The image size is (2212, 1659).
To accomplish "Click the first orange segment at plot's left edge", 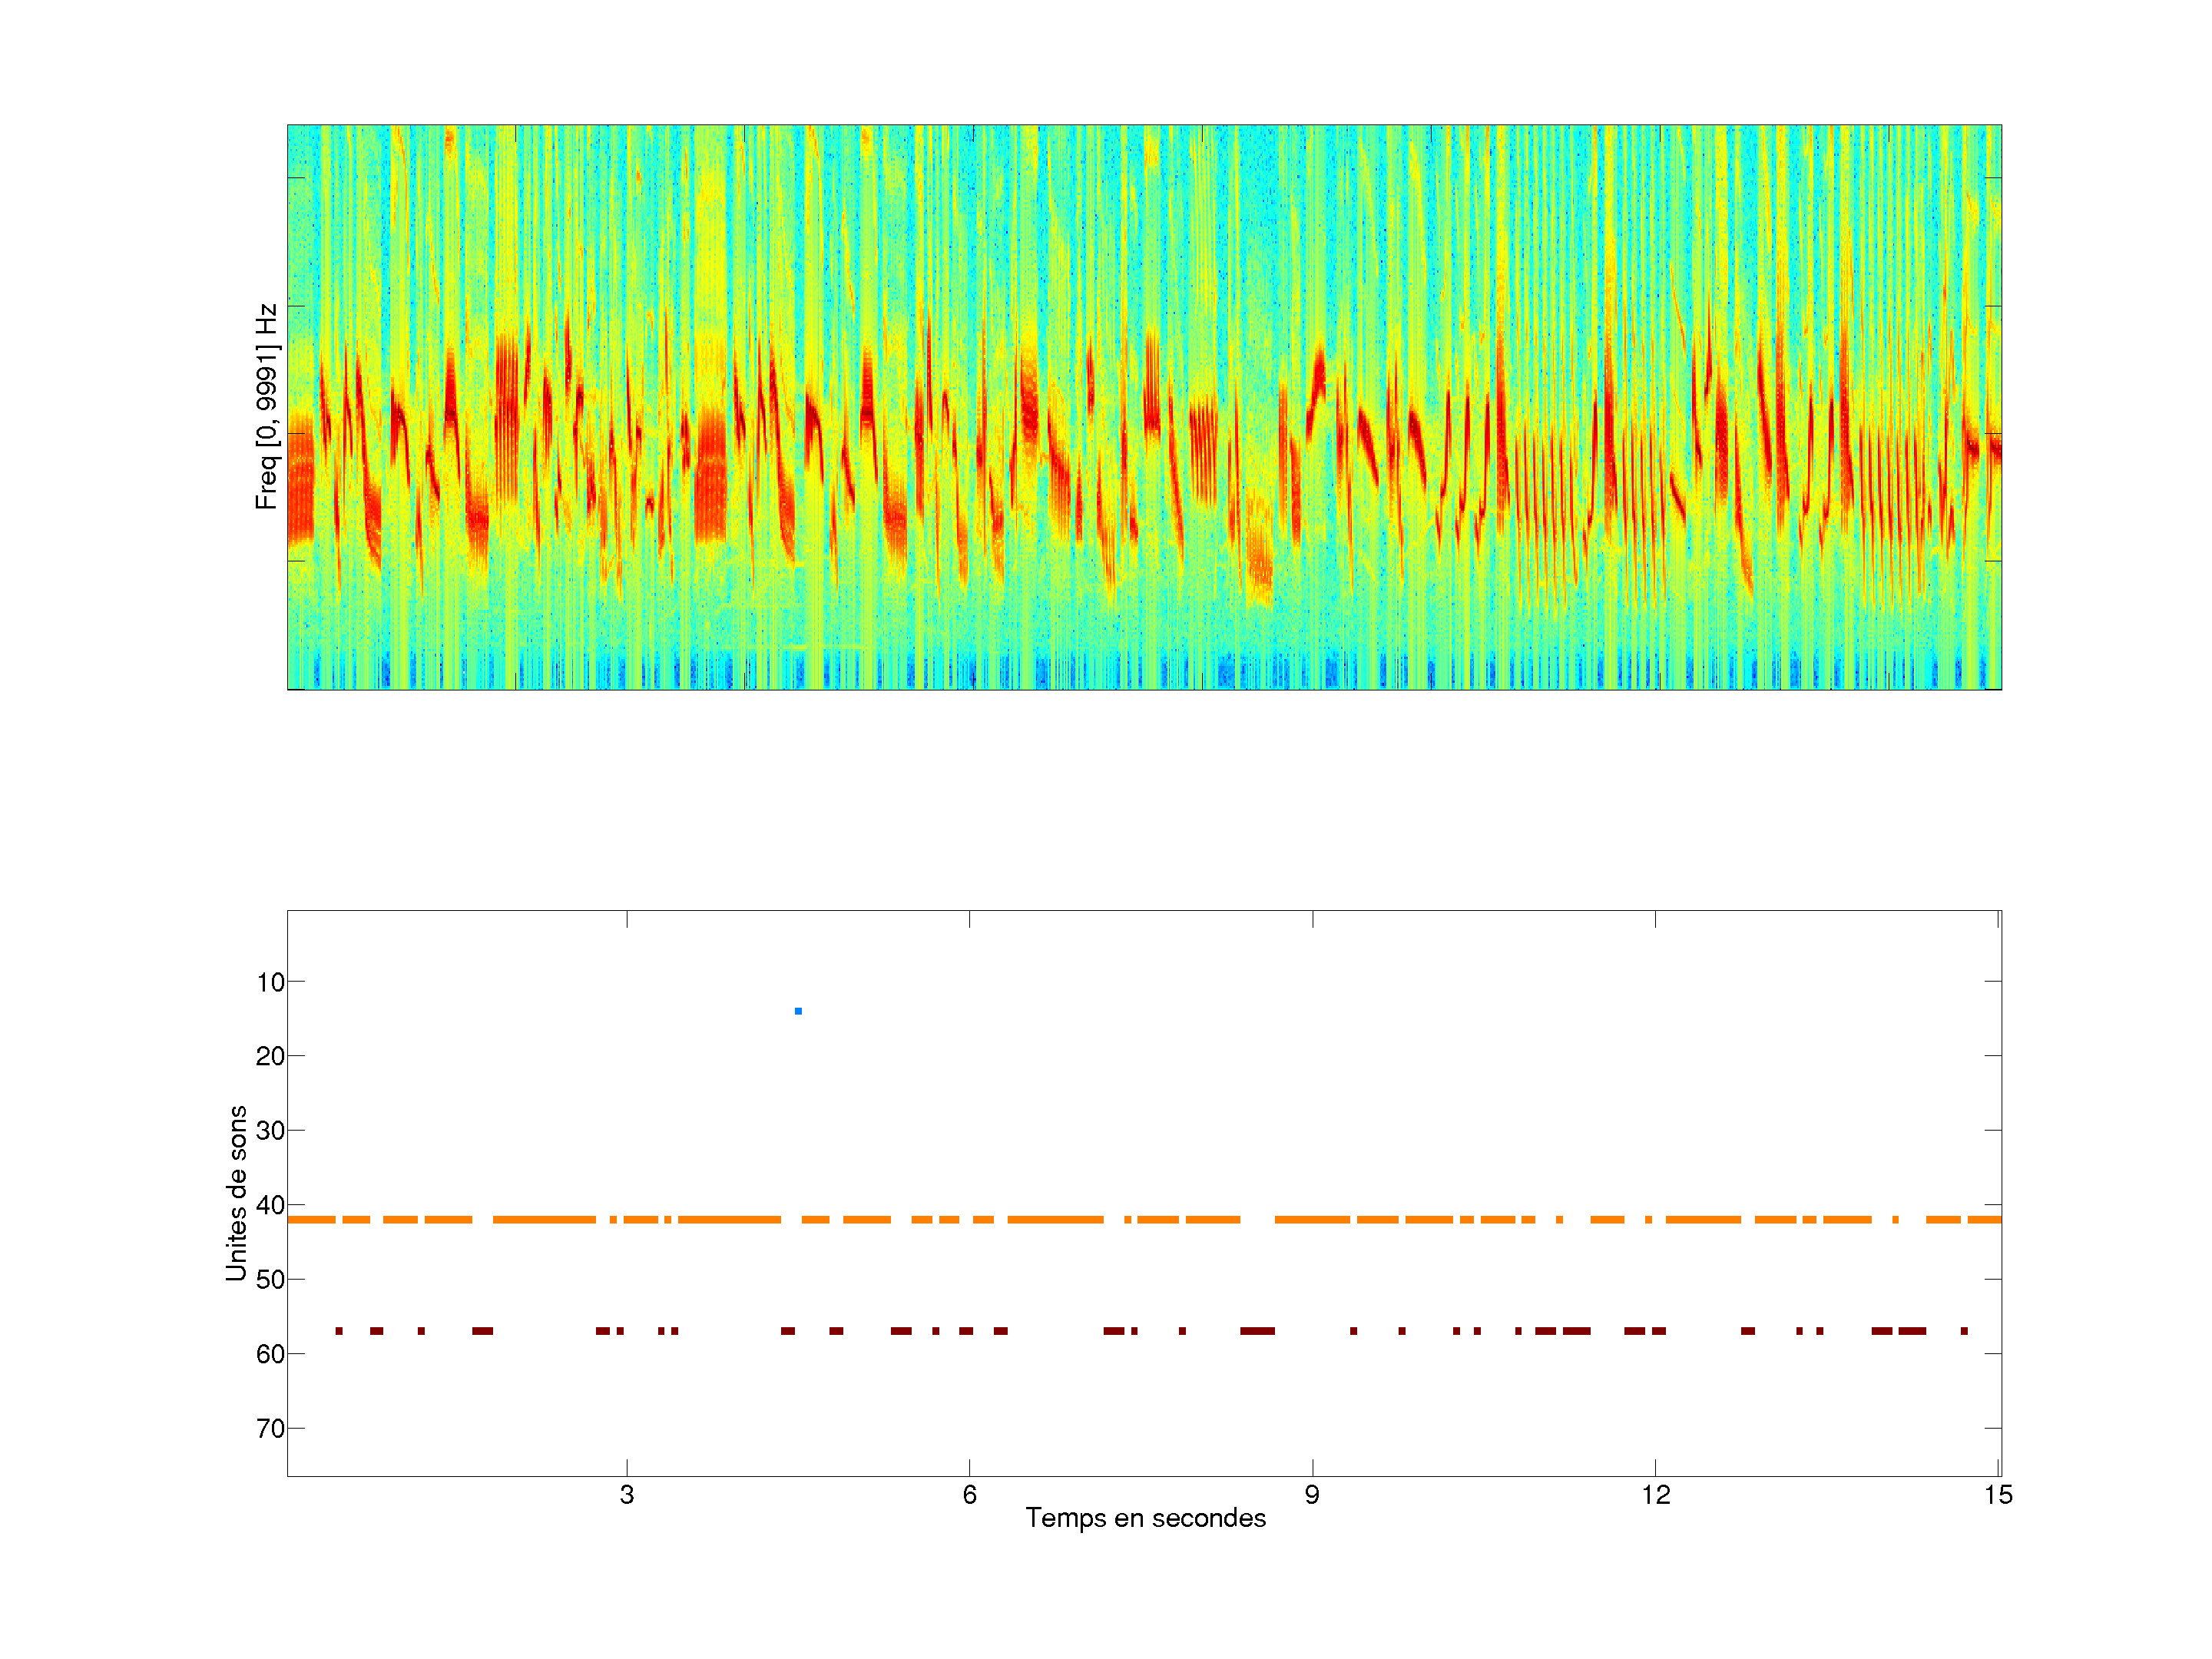I will (310, 1220).
